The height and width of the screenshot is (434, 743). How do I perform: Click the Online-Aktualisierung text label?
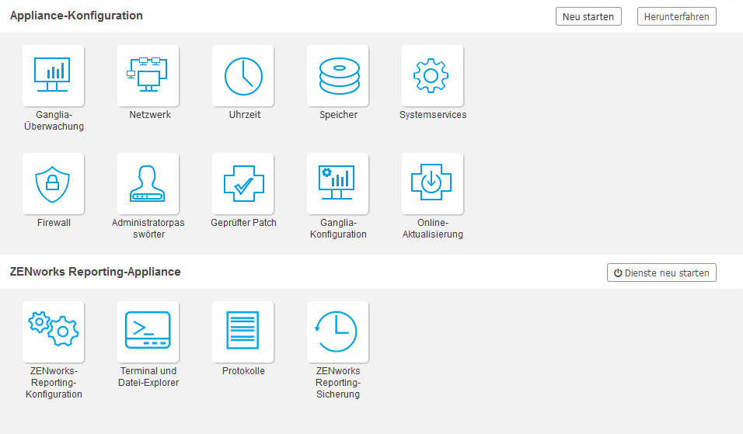433,228
